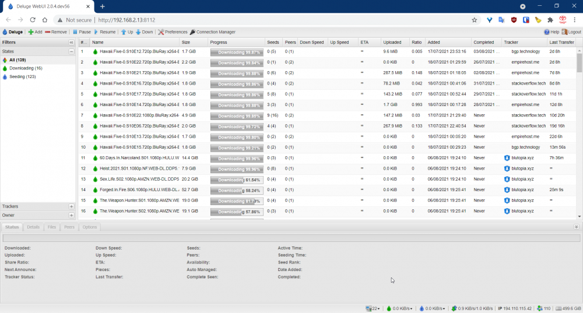The width and height of the screenshot is (583, 313).
Task: Collapse the Filters sidebar with the arrows
Action: [71, 43]
